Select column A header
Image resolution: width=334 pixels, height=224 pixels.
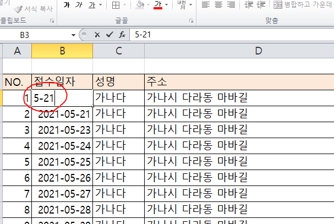tap(17, 51)
